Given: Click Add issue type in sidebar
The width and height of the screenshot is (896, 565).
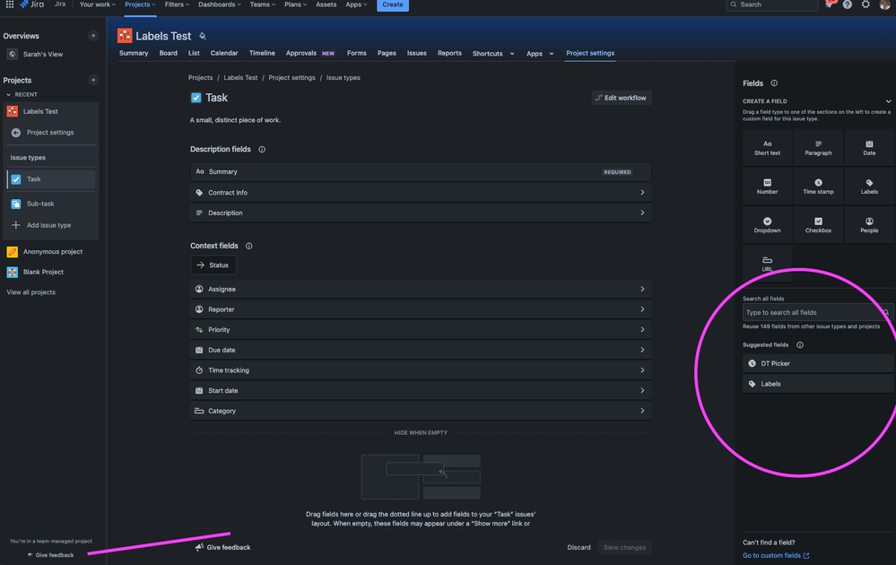Looking at the screenshot, I should pos(51,225).
